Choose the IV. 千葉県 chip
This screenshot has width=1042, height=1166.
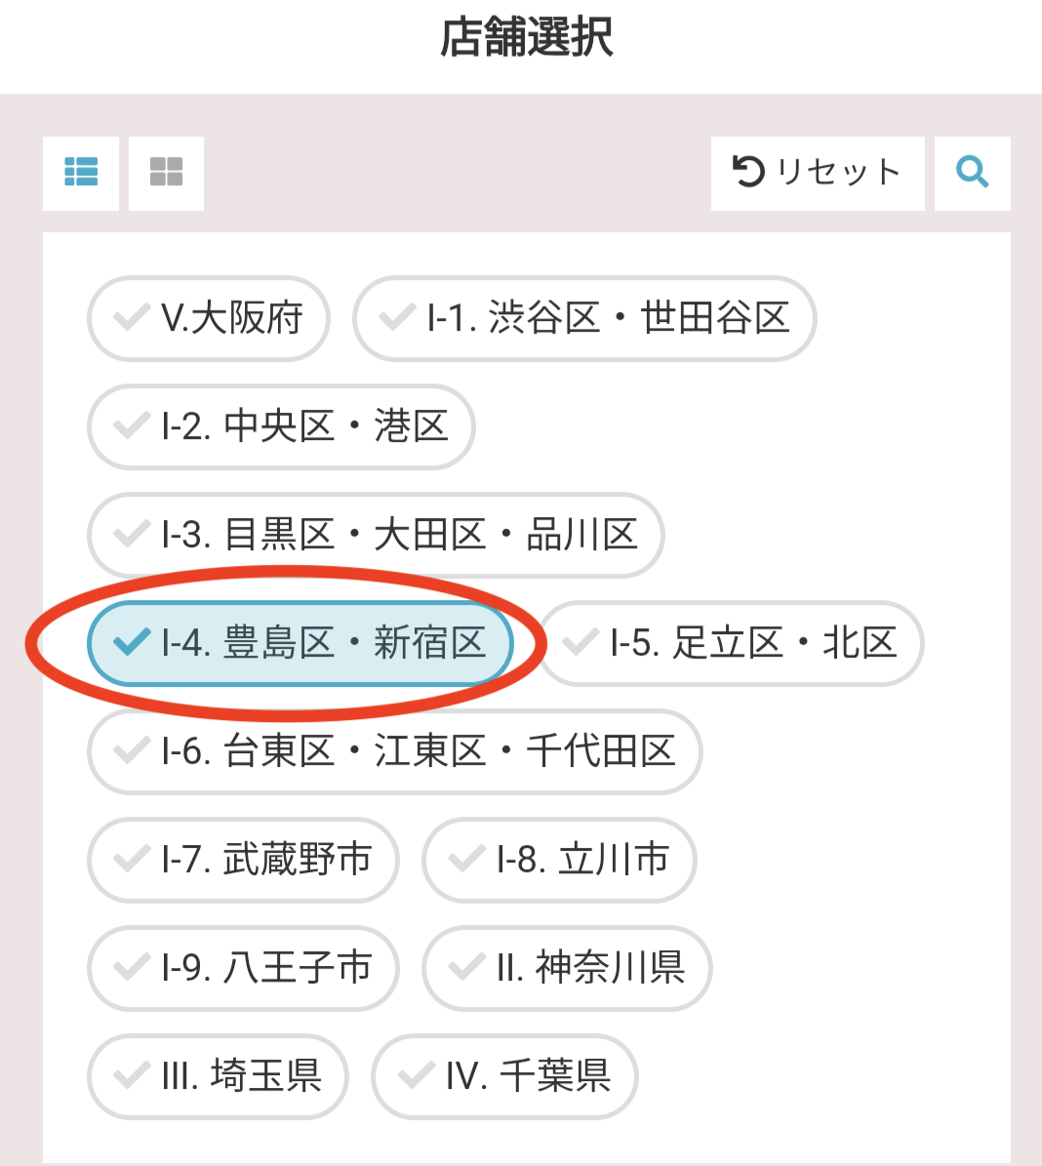pyautogui.click(x=504, y=1076)
